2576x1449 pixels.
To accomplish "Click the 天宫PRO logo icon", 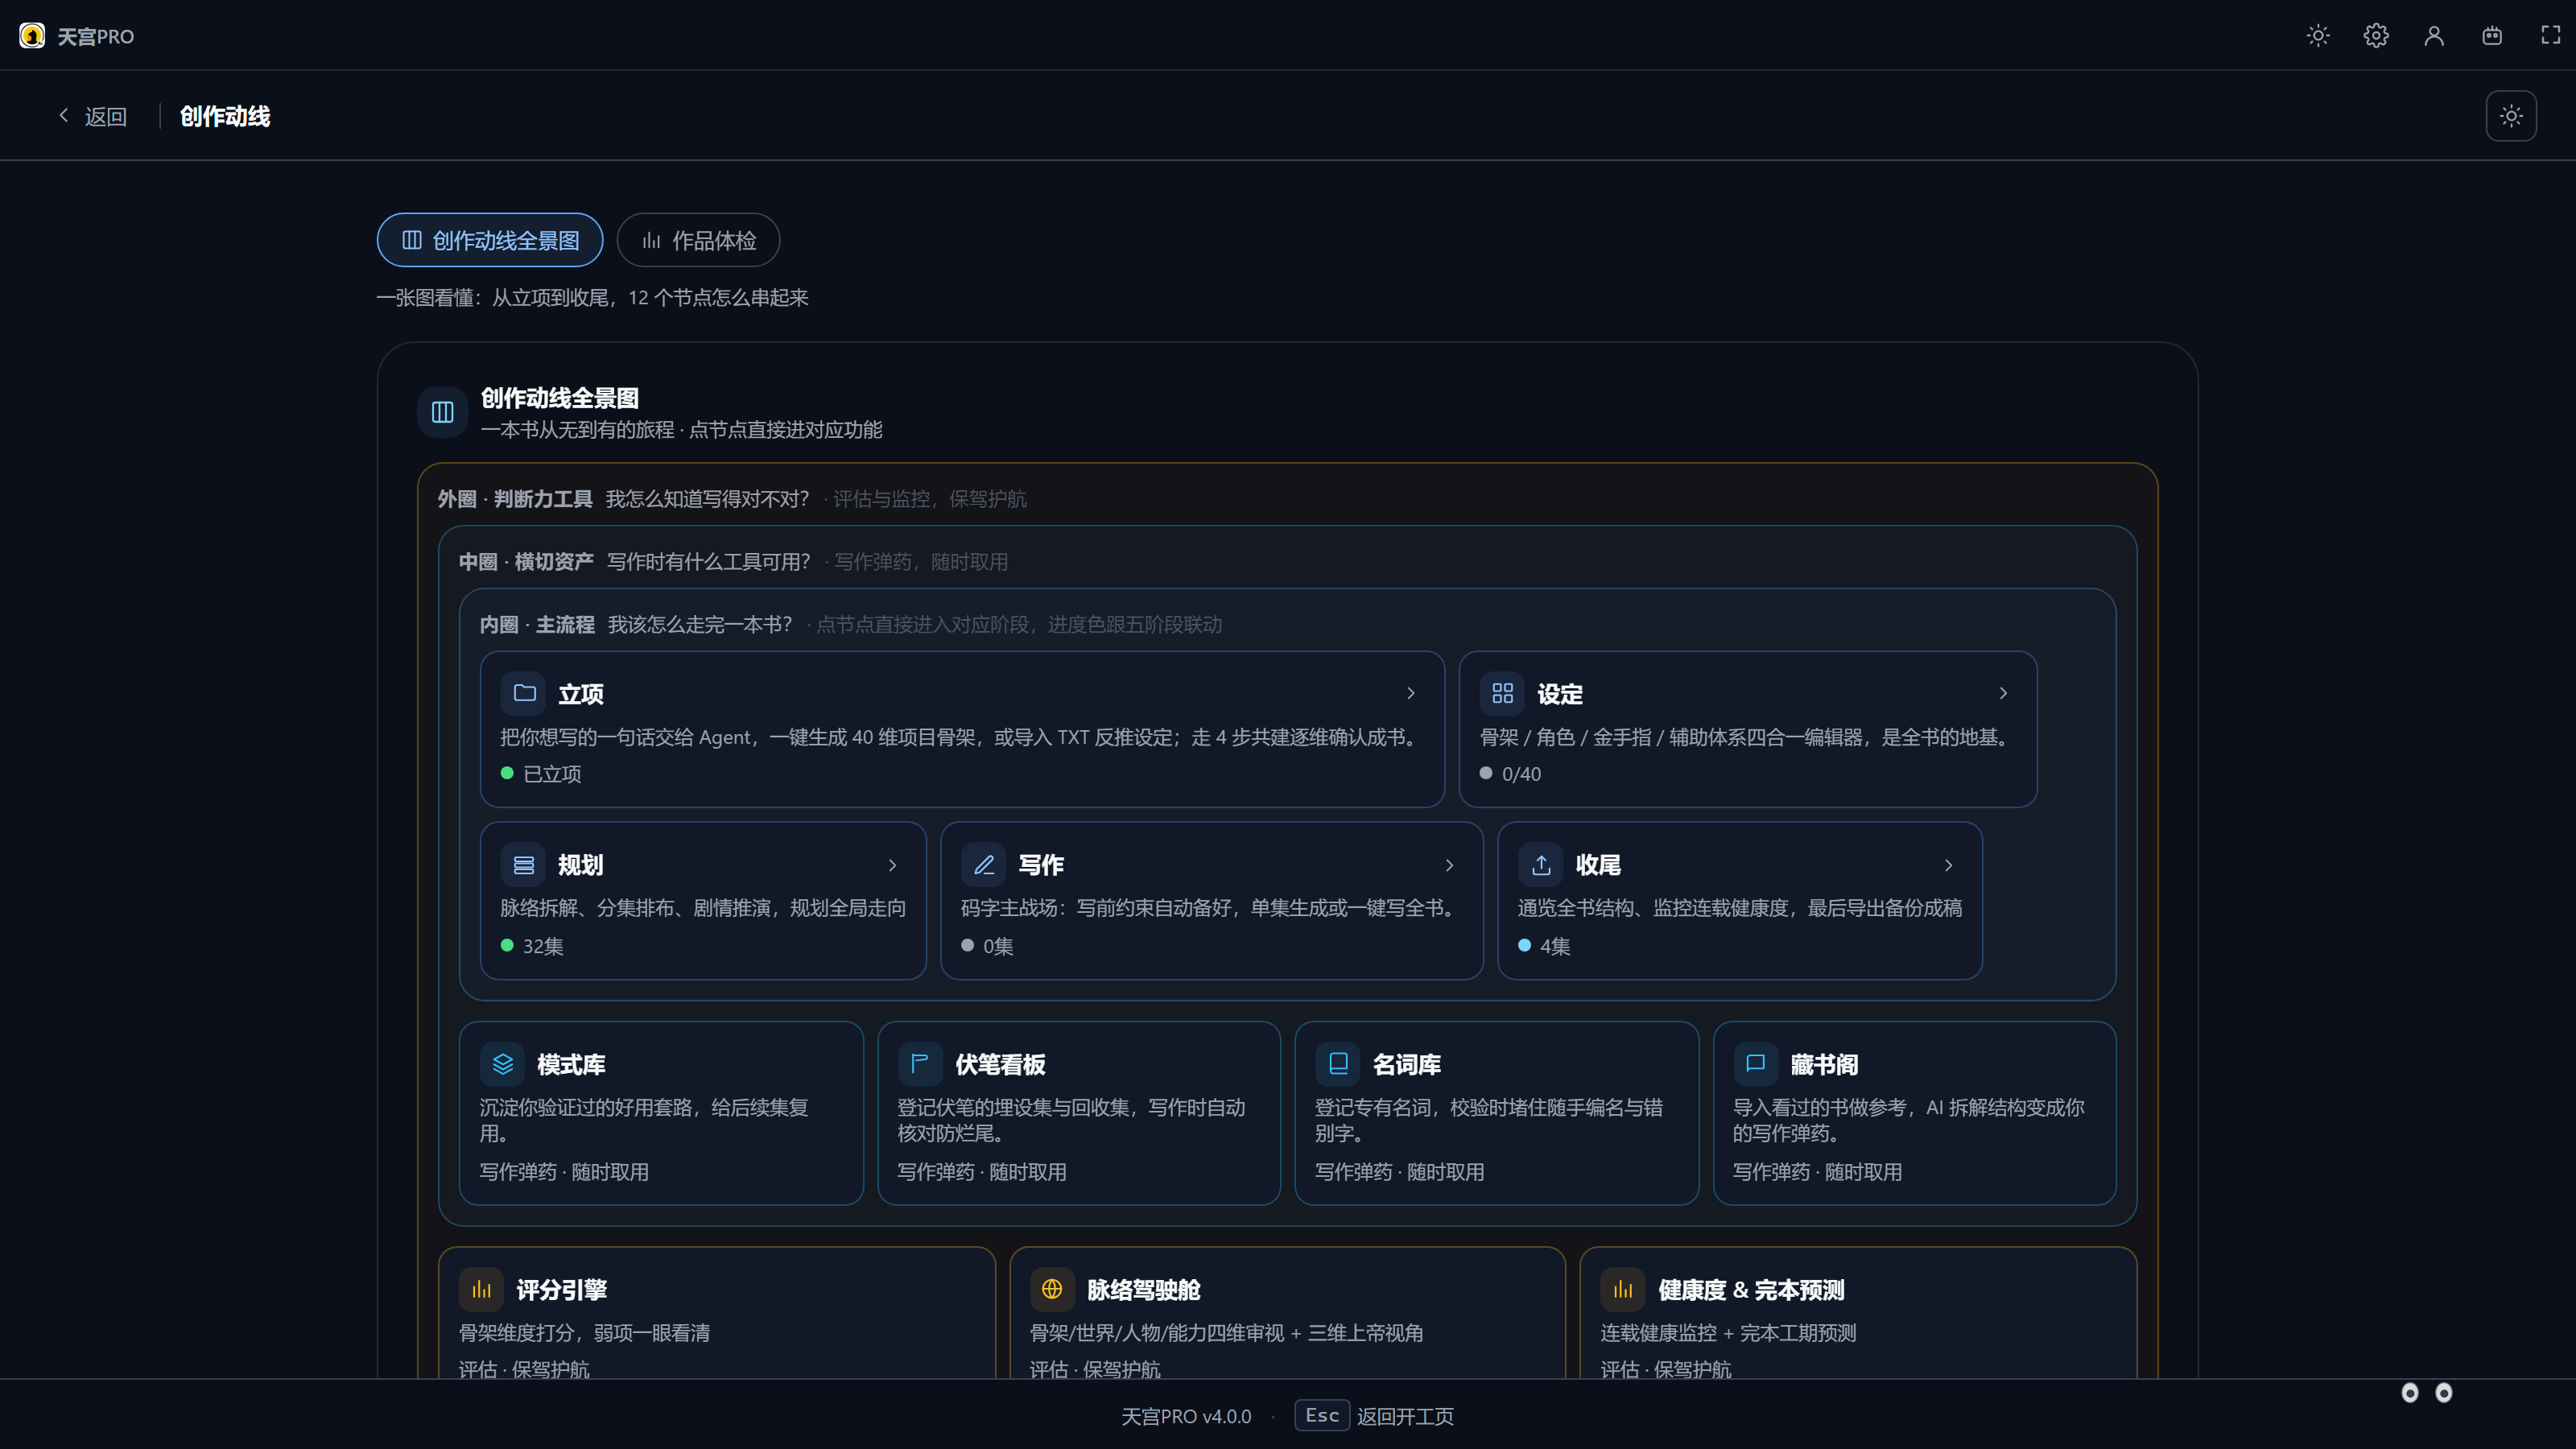I will pyautogui.click(x=32, y=36).
